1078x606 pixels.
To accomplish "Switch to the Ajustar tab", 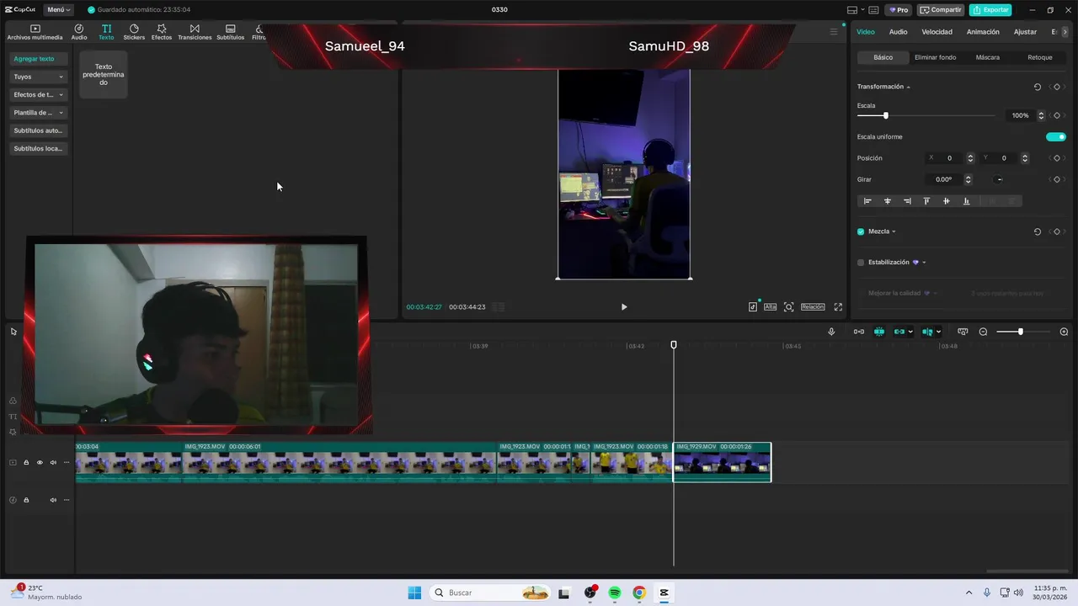I will (1025, 32).
